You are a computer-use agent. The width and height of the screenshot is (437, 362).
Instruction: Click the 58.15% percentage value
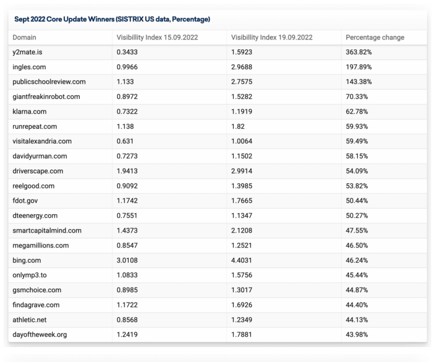pyautogui.click(x=357, y=156)
